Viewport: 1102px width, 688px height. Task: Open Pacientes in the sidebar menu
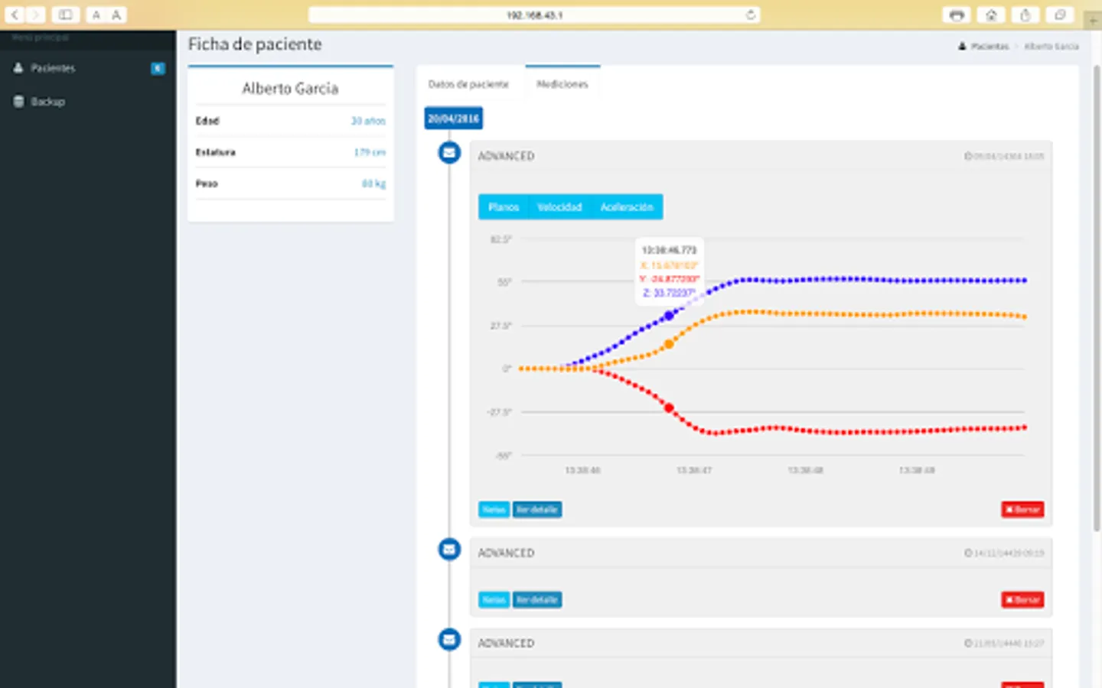pos(88,68)
